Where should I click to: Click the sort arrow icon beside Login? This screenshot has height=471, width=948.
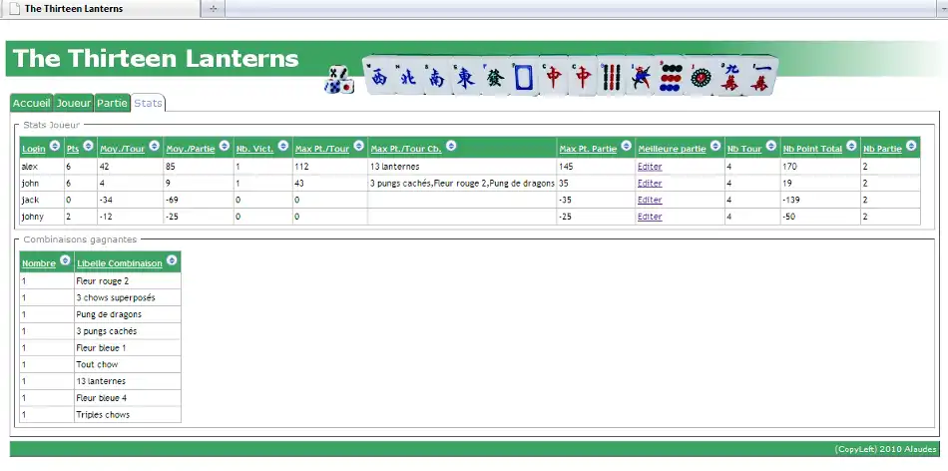55,146
